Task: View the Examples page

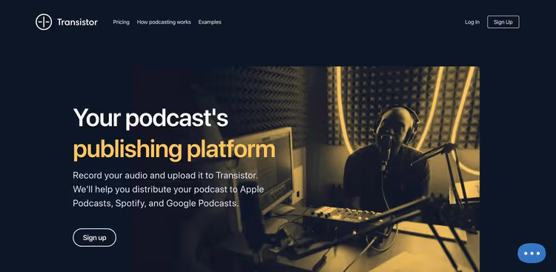Action: click(210, 22)
